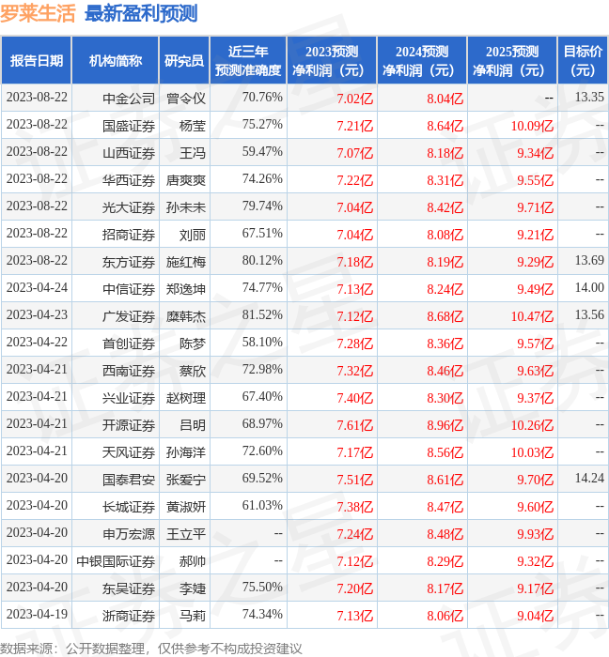
Task: Click the 8.96亿 2024 forecast value
Action: point(445,425)
